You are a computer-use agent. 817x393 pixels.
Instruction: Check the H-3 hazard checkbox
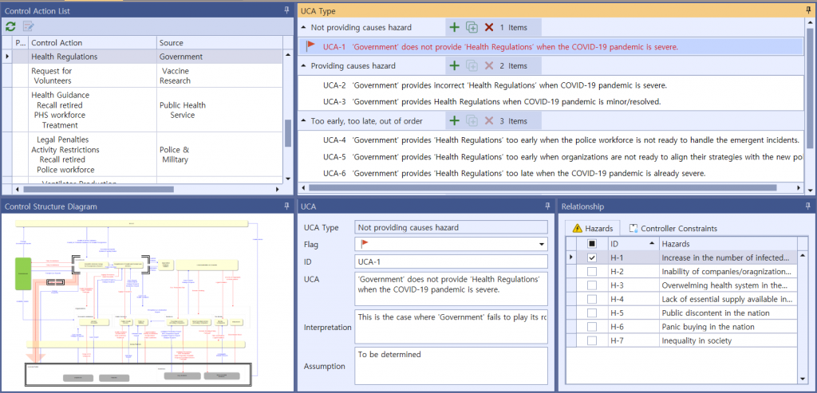point(591,285)
